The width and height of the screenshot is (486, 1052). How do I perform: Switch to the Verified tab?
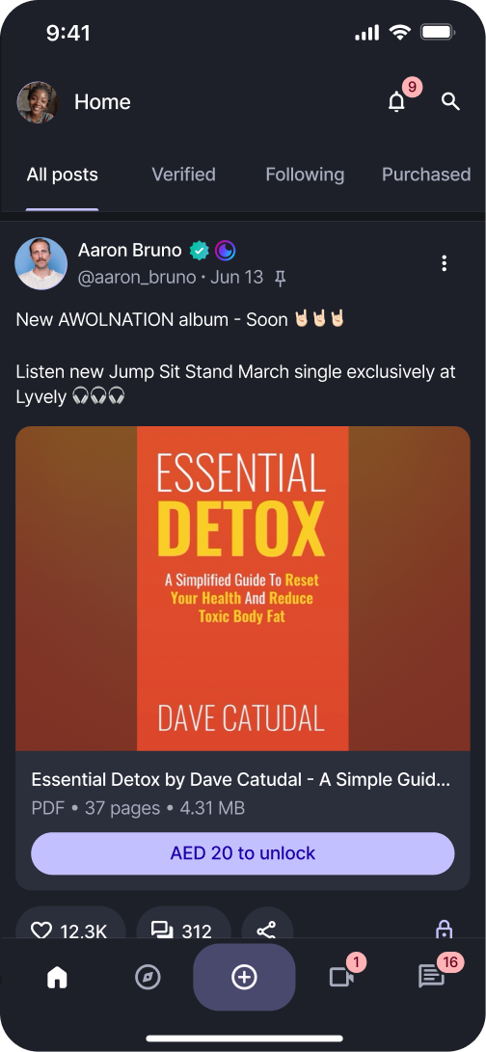[x=183, y=175]
